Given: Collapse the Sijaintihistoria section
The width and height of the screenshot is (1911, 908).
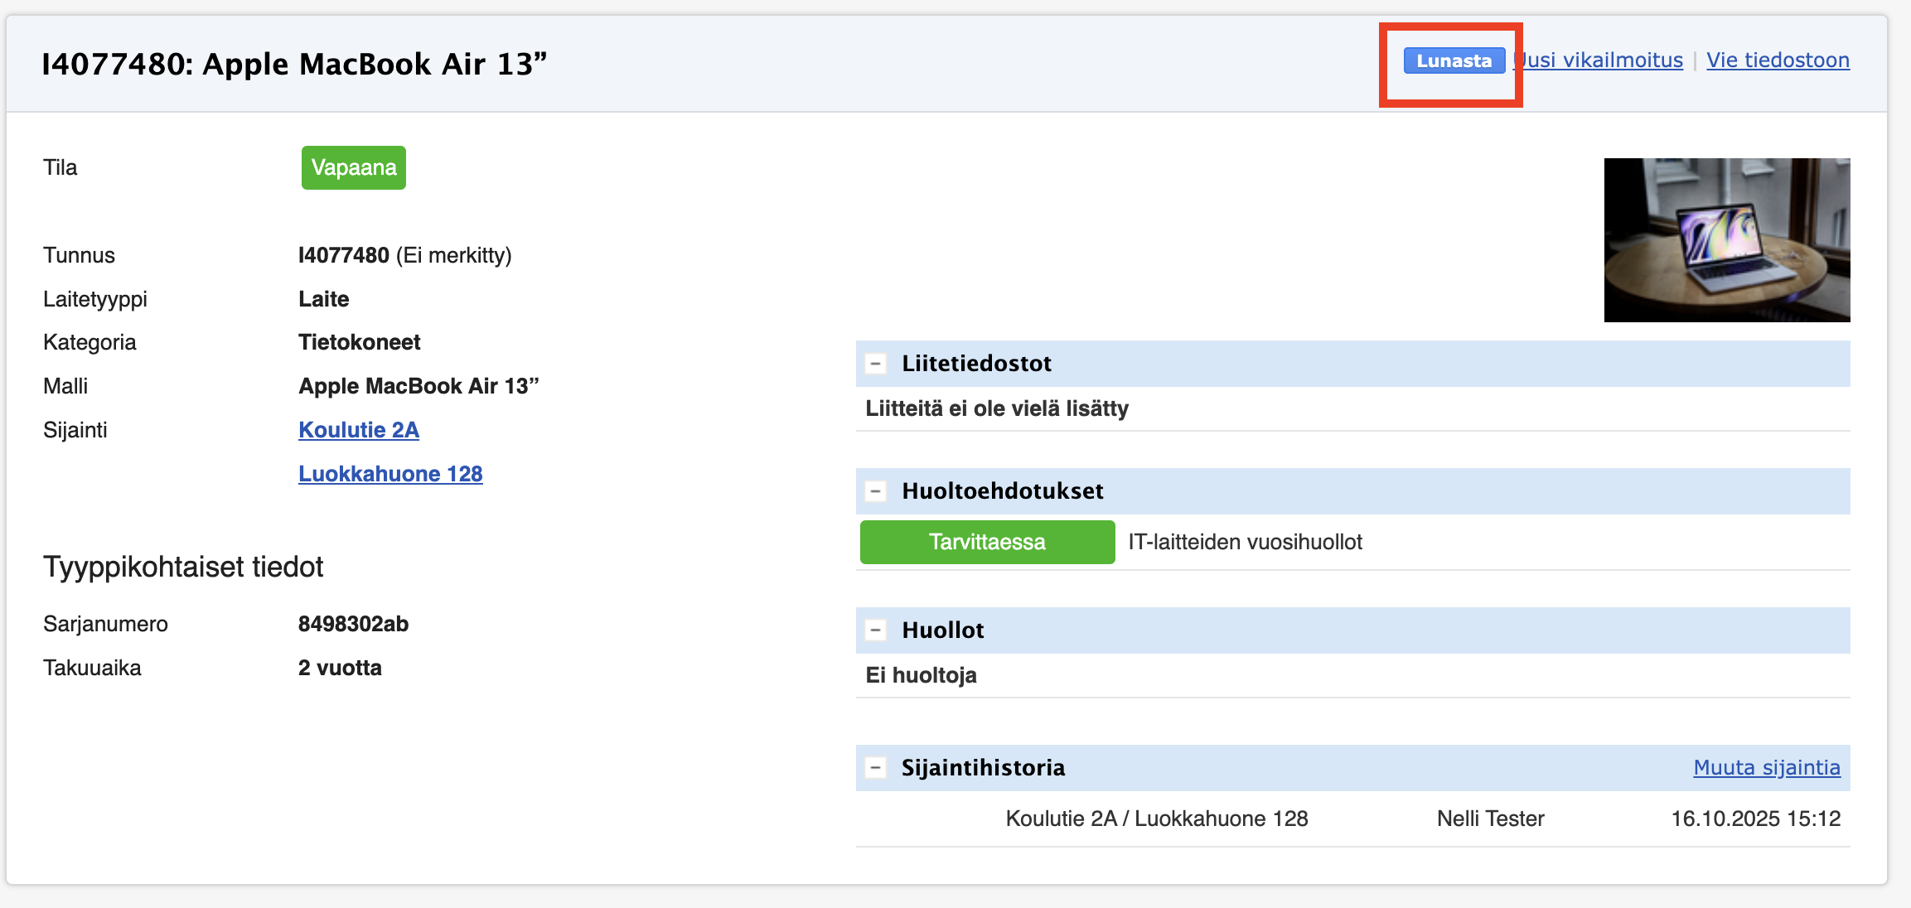Looking at the screenshot, I should (x=875, y=768).
